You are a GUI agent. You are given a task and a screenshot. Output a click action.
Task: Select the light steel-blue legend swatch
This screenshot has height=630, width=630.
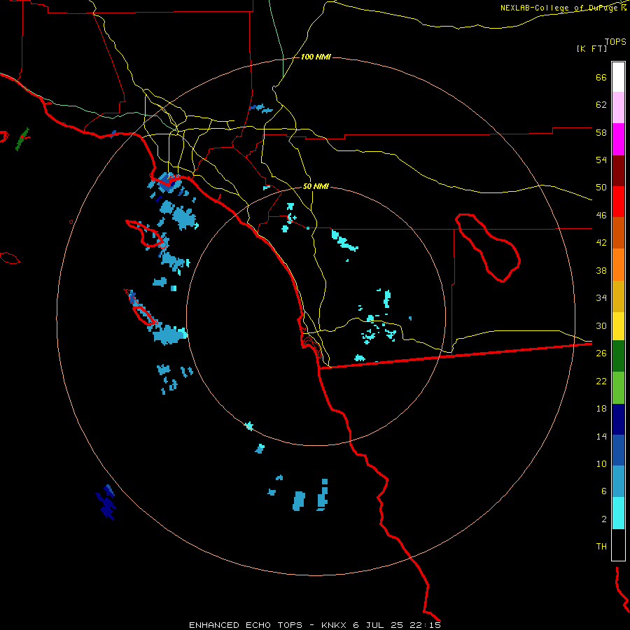[x=618, y=482]
